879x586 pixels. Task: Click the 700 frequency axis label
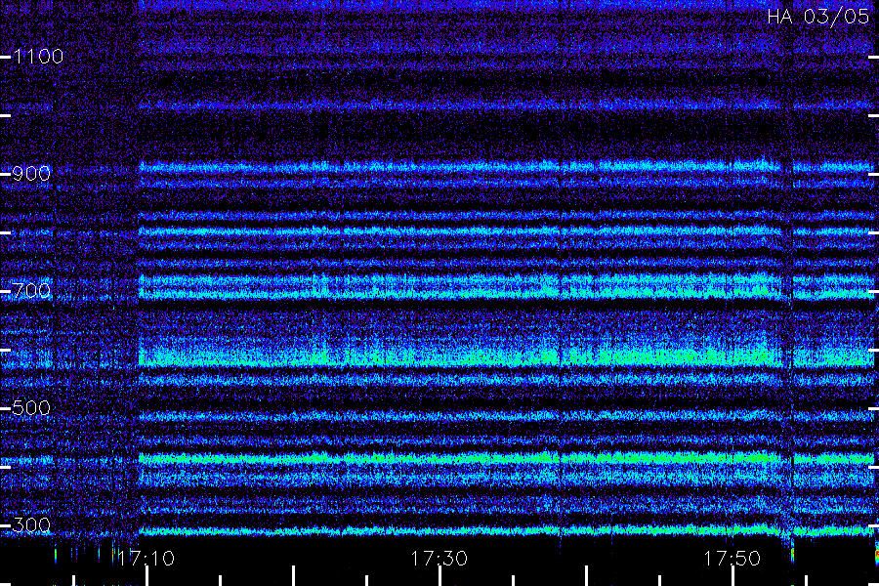(x=31, y=291)
